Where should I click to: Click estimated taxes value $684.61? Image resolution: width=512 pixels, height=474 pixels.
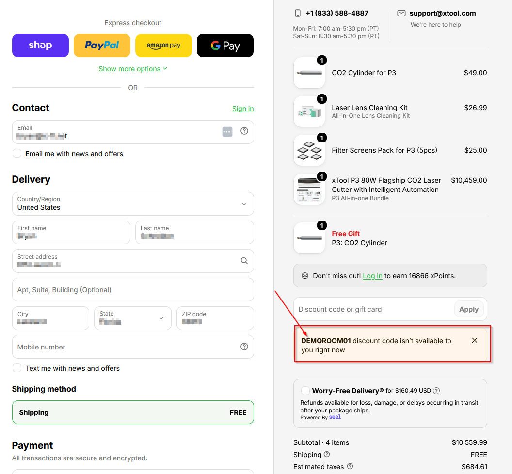pyautogui.click(x=474, y=467)
